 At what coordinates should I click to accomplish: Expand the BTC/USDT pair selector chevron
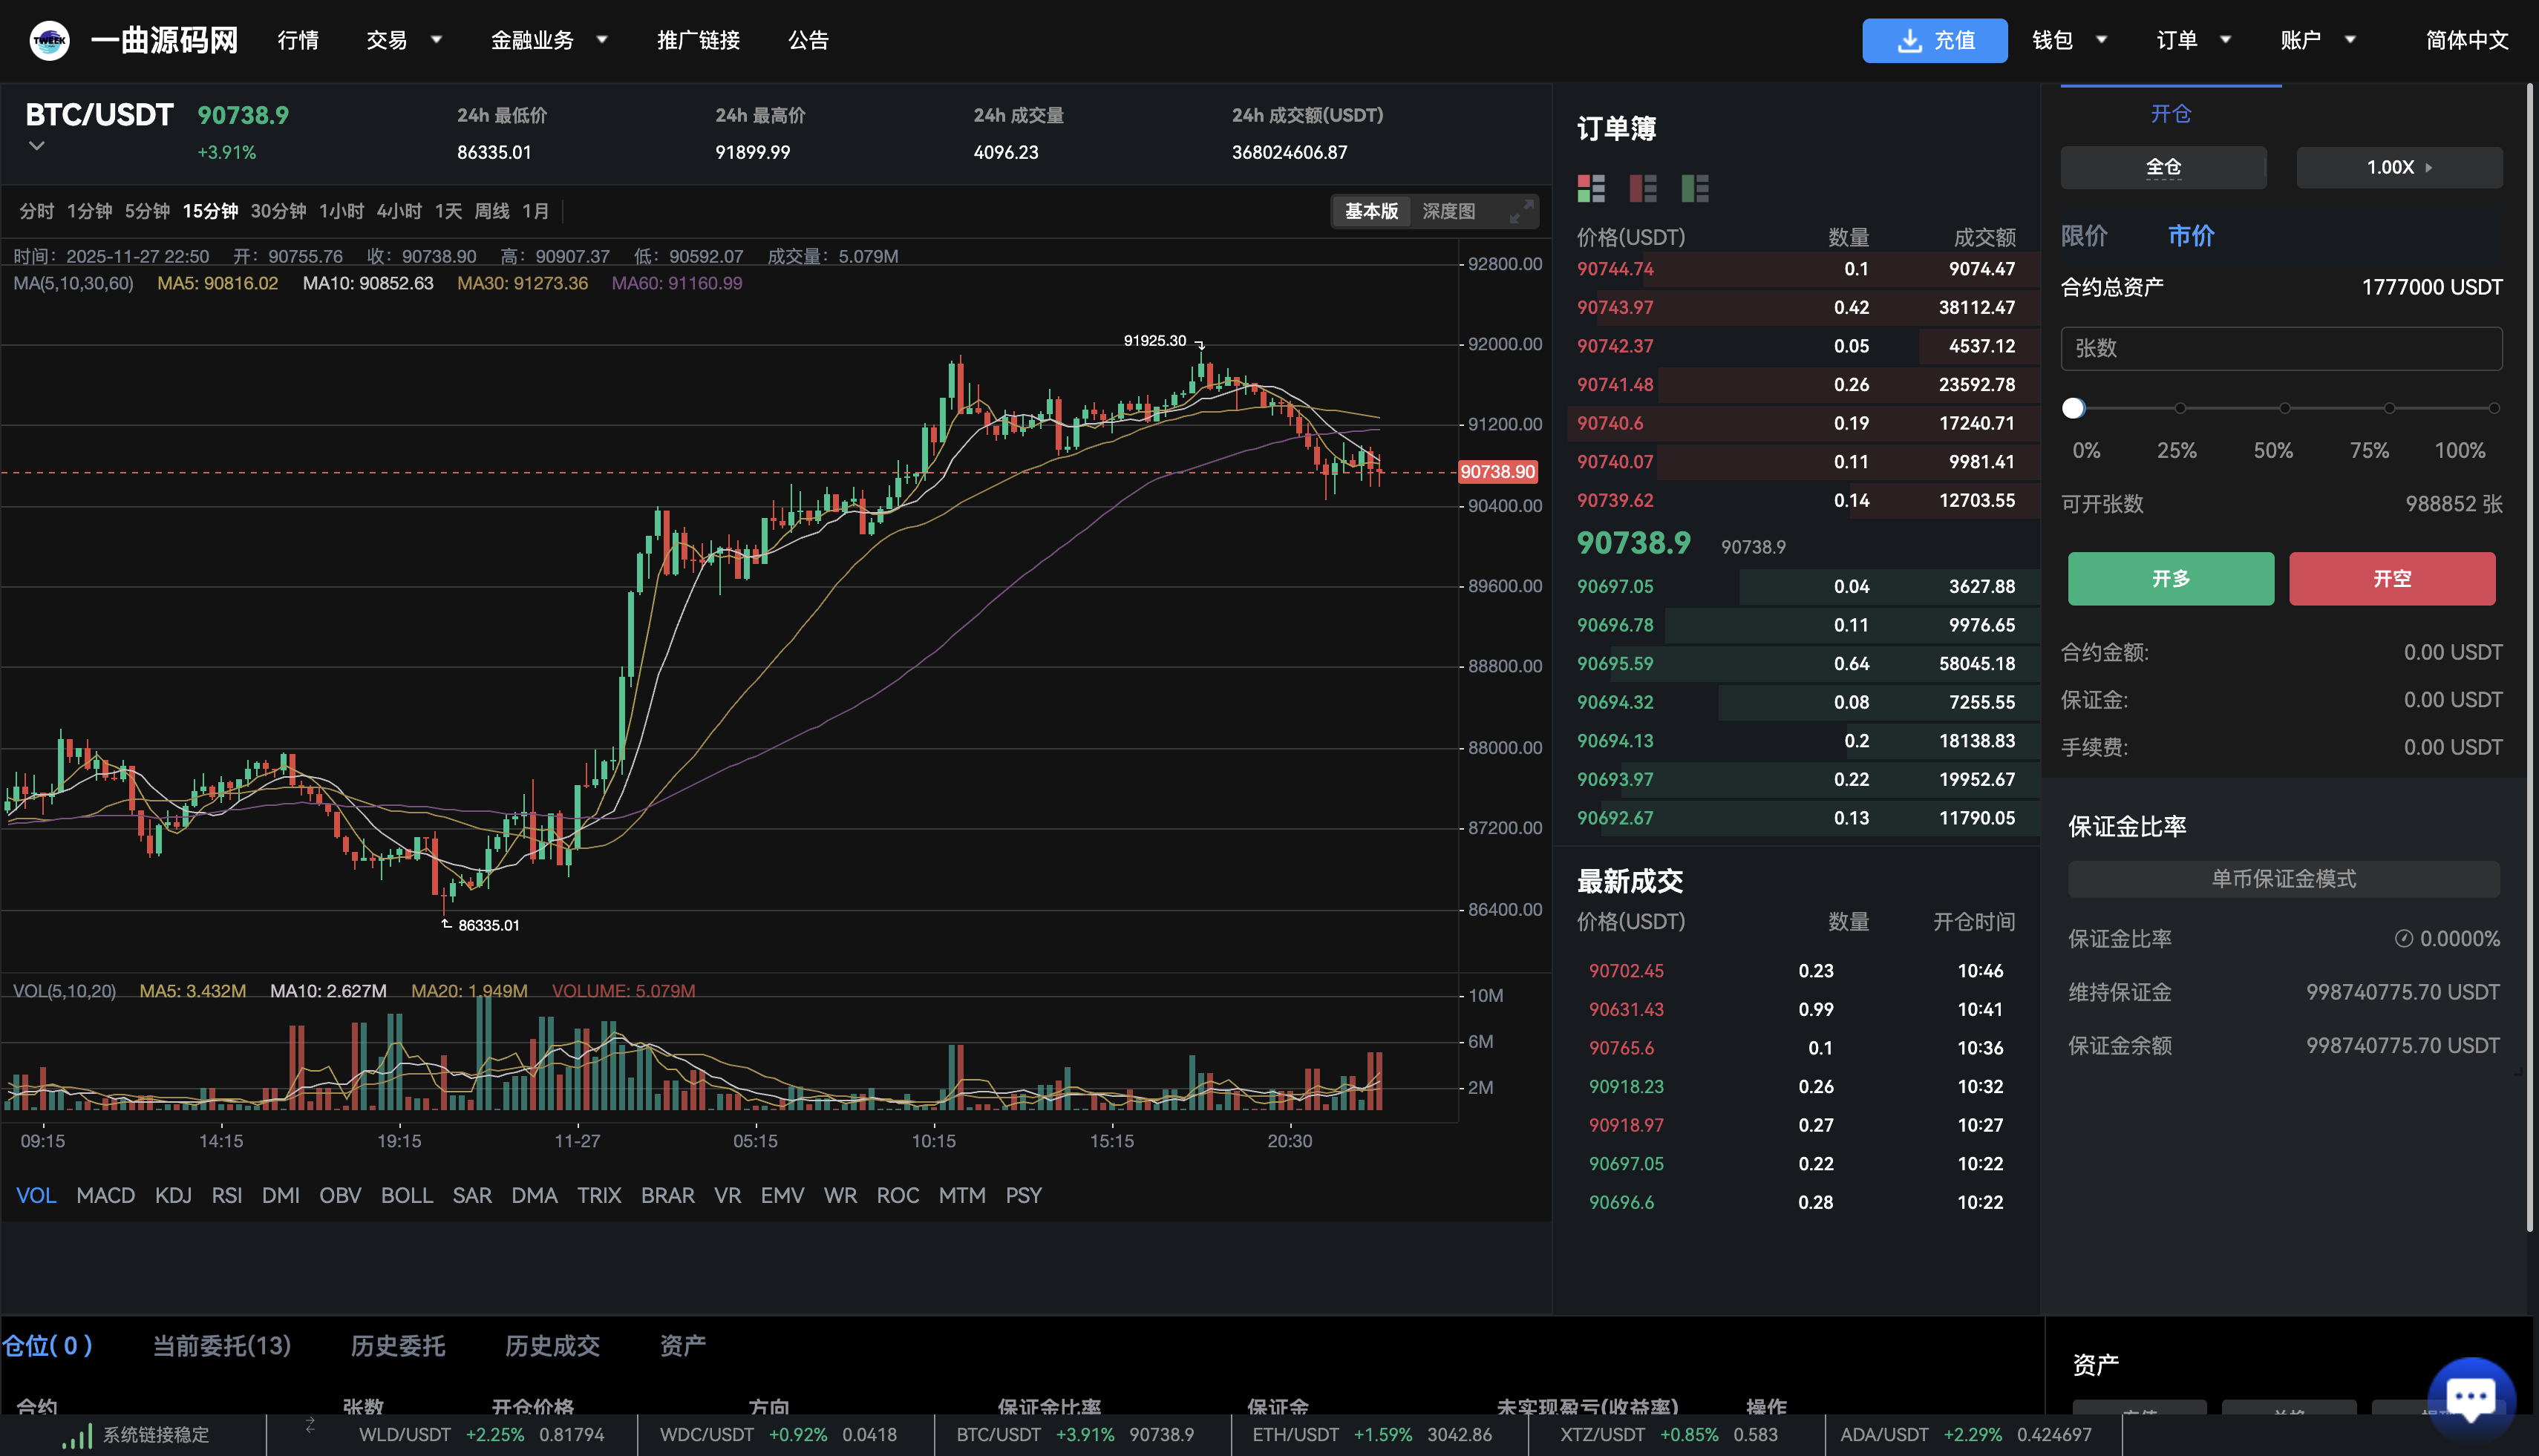coord(36,145)
